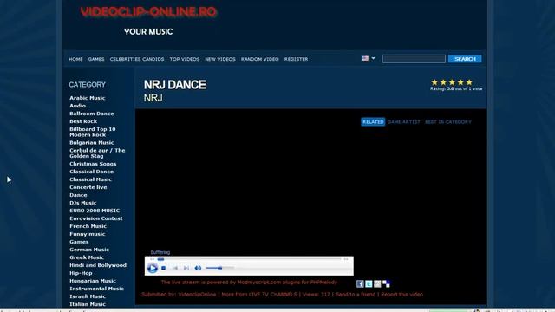Open the Classical Dance category
The image size is (555, 312).
(x=92, y=172)
